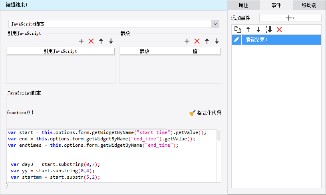The width and height of the screenshot is (326, 195).
Task: Open the 添加事件 plus dropdown
Action: coord(290,18)
